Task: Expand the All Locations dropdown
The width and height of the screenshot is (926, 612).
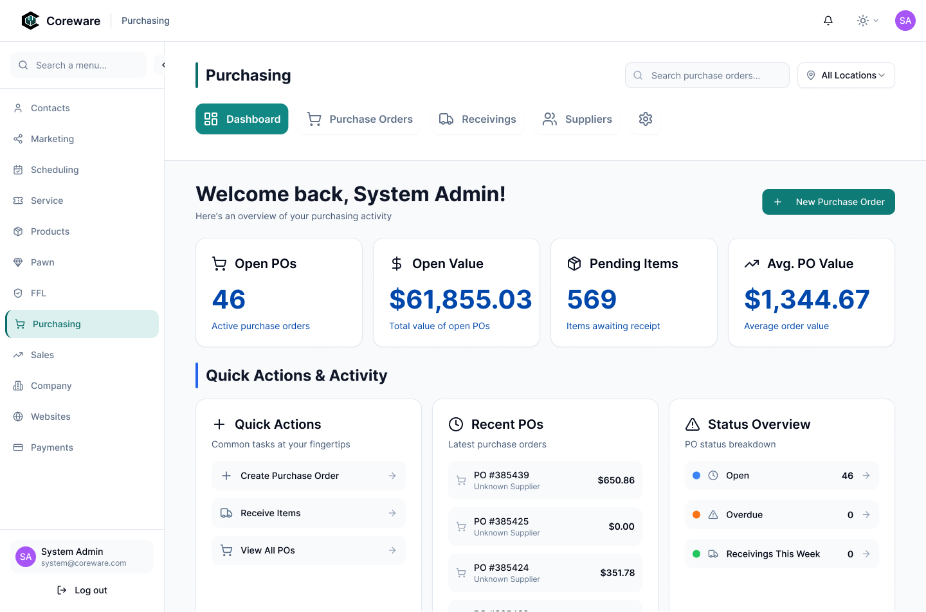Action: click(x=846, y=75)
